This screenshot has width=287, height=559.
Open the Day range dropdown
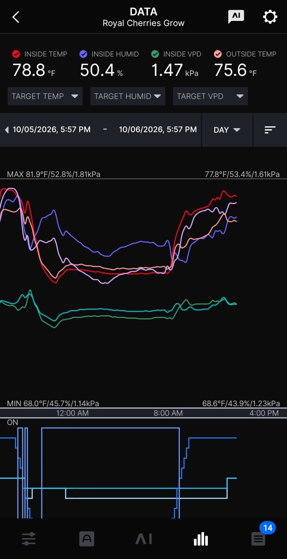(227, 130)
